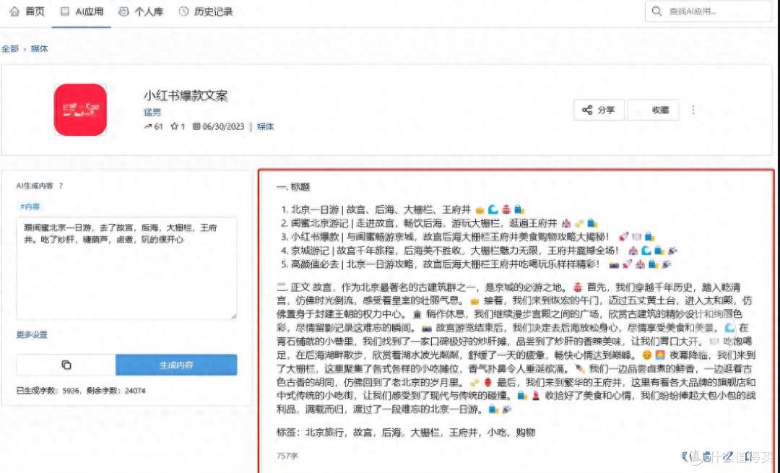The width and height of the screenshot is (780, 473).
Task: Focus the 查找AI应用 search field
Action: [x=708, y=11]
